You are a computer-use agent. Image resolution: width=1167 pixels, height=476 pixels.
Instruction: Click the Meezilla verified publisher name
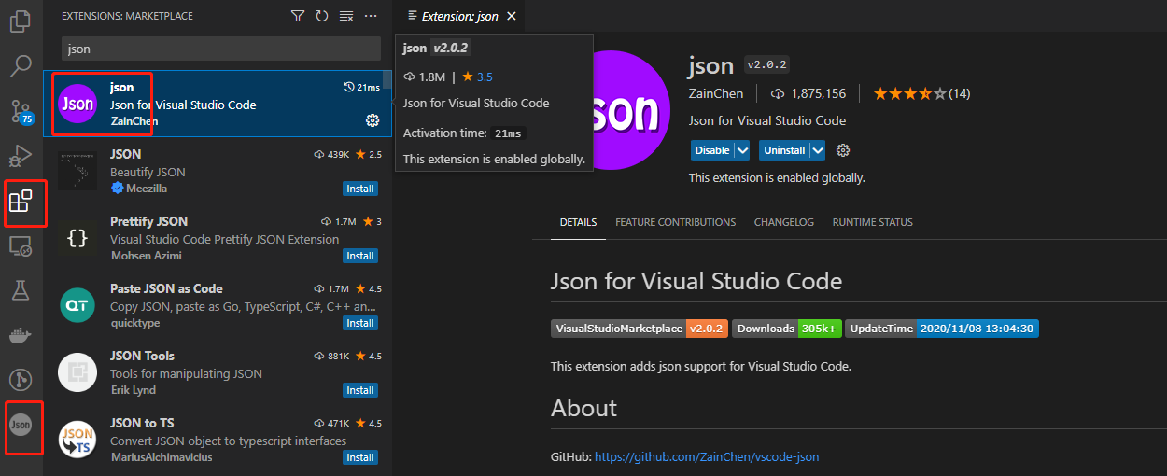click(x=148, y=189)
